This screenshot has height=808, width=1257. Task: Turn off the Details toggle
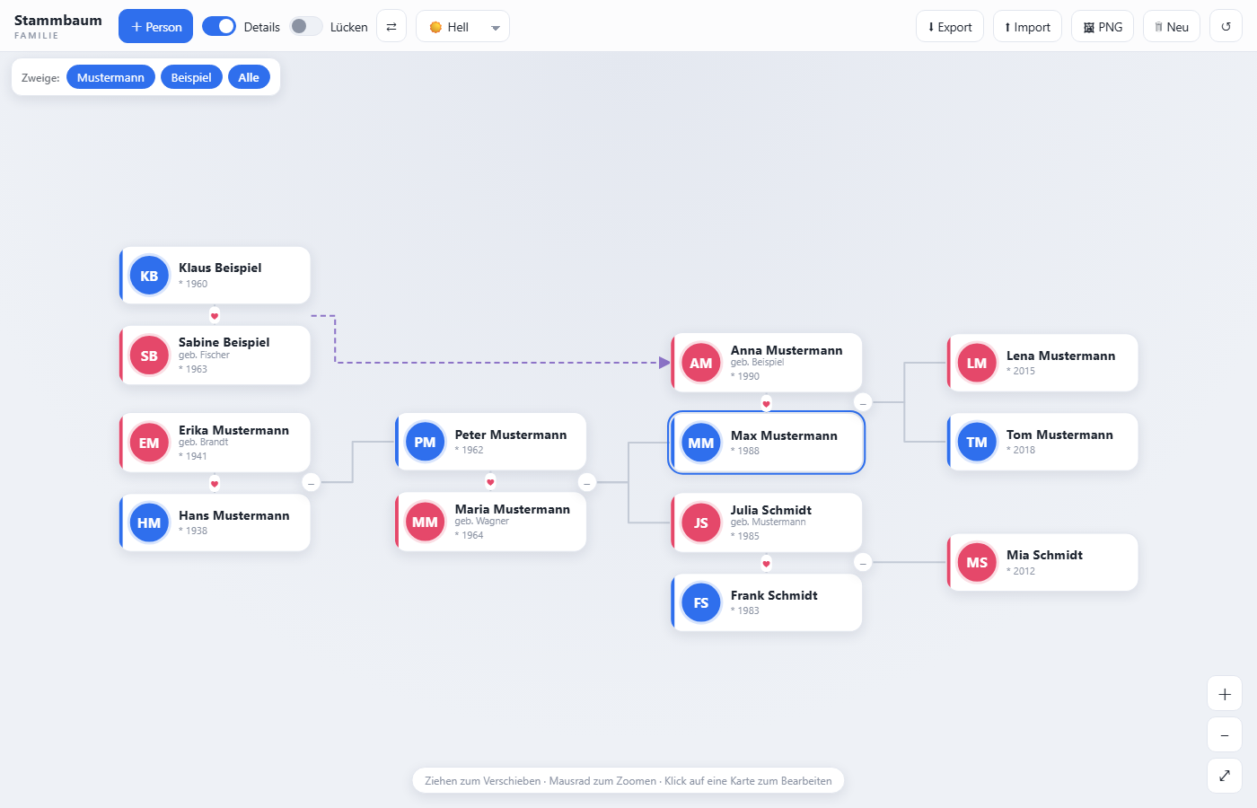219,26
